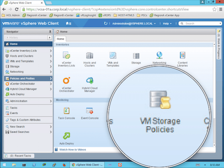Open the Auto Deploy icon in Home pane
The image size is (224, 168).
66,136
